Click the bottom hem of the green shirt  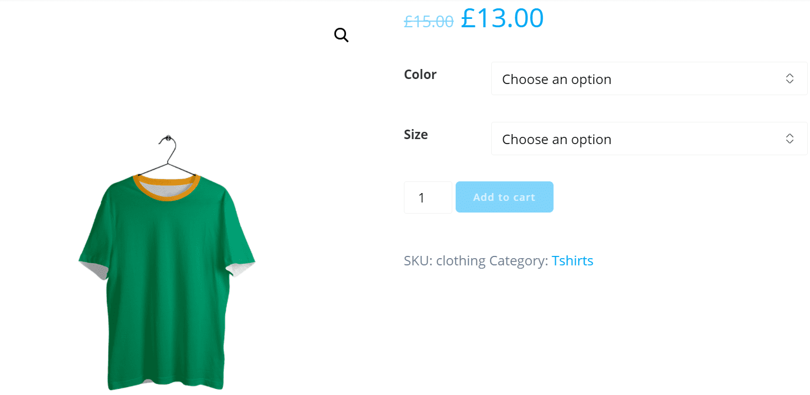[166, 382]
